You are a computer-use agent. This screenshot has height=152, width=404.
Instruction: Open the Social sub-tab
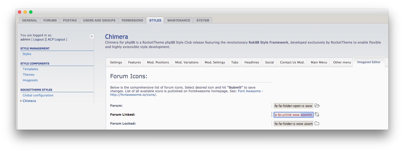270,62
